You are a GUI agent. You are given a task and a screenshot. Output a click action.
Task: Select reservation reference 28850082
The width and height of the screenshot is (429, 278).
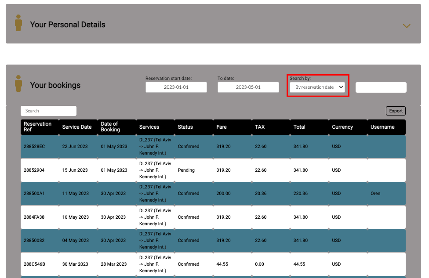(34, 241)
